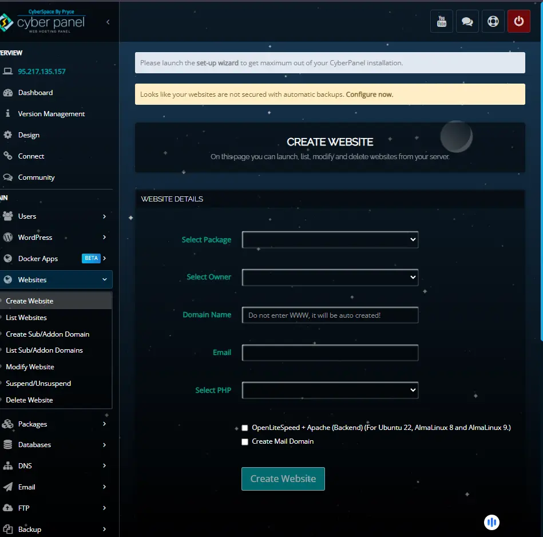This screenshot has width=543, height=537.
Task: Expand the WordPress submenu arrow
Action: 104,237
